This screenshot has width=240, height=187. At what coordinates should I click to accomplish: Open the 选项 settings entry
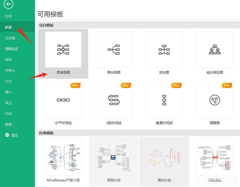pos(8,124)
